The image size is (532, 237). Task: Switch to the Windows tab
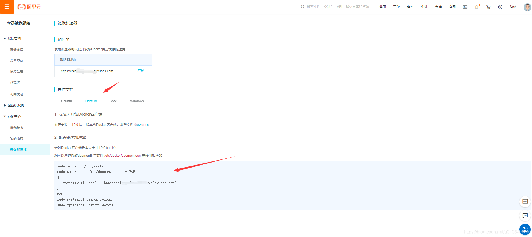pyautogui.click(x=137, y=101)
